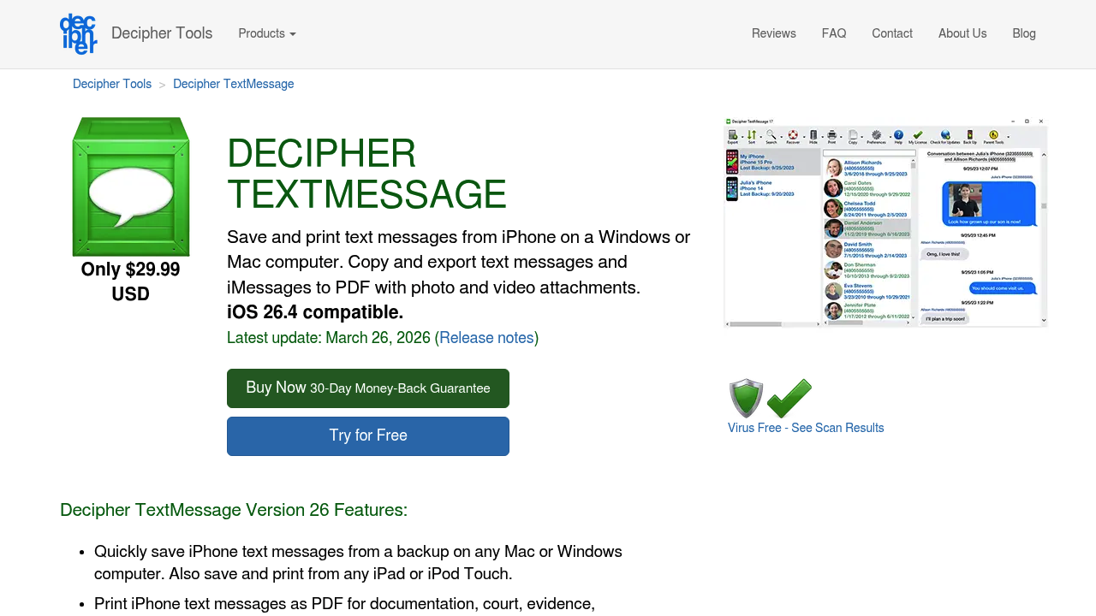Viewport: 1096px width, 616px height.
Task: Open the FAQ navigation item
Action: 833,33
